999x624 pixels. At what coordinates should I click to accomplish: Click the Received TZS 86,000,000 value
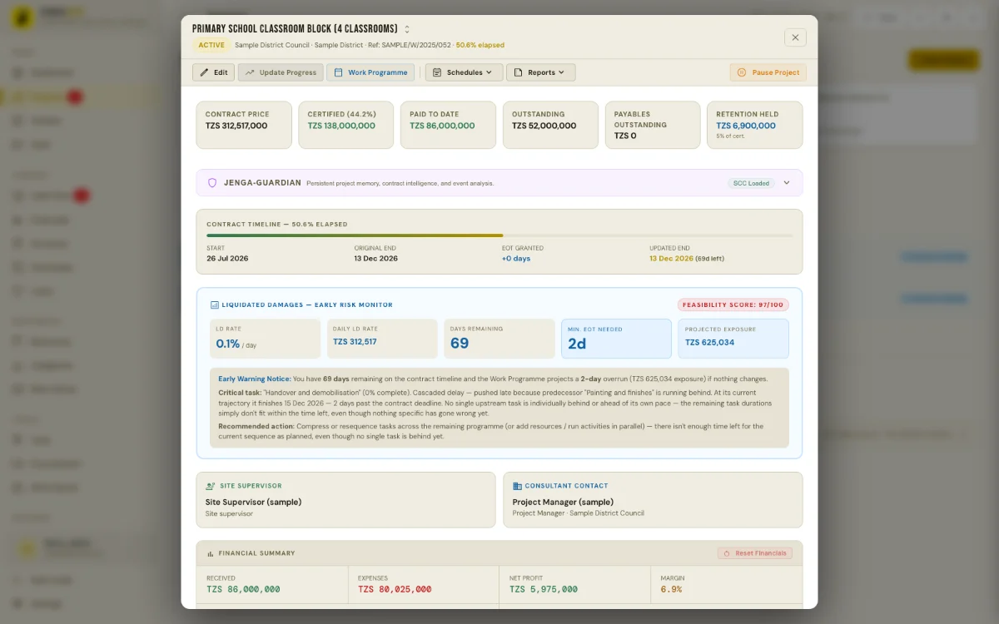tap(243, 589)
